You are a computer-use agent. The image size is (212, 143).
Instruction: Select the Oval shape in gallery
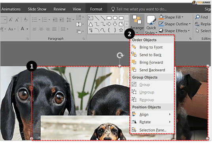click(115, 18)
